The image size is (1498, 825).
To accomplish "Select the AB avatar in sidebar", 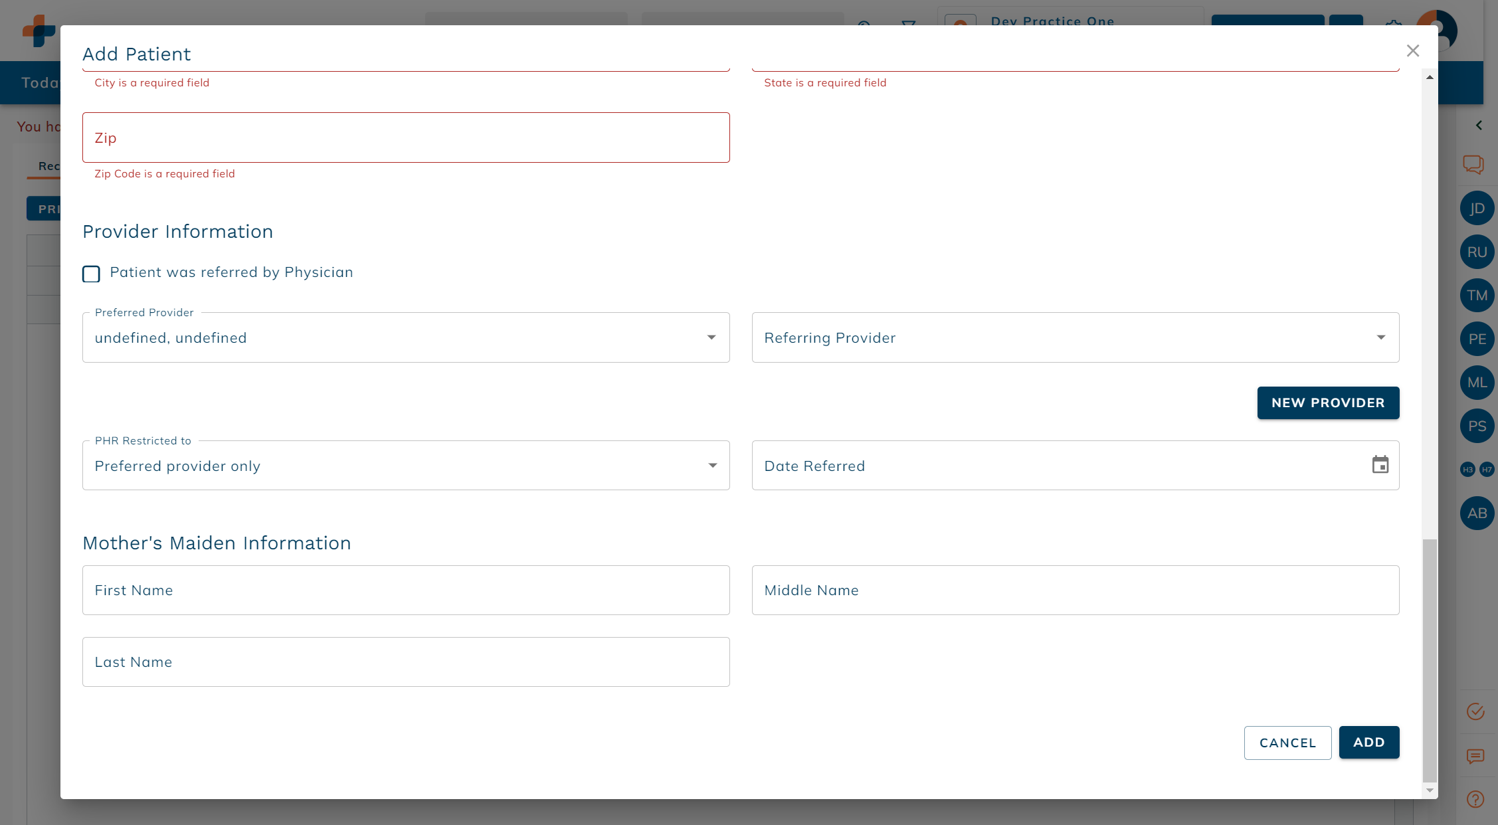I will (x=1477, y=513).
